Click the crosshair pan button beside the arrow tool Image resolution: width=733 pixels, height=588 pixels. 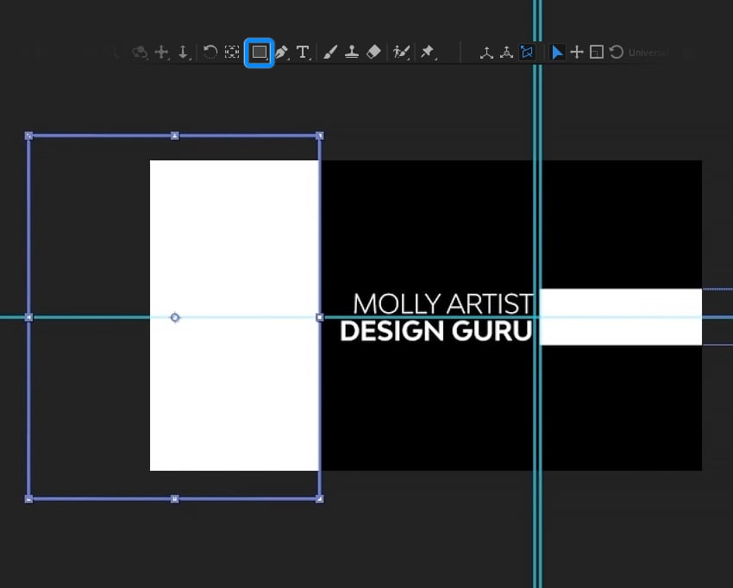(577, 52)
